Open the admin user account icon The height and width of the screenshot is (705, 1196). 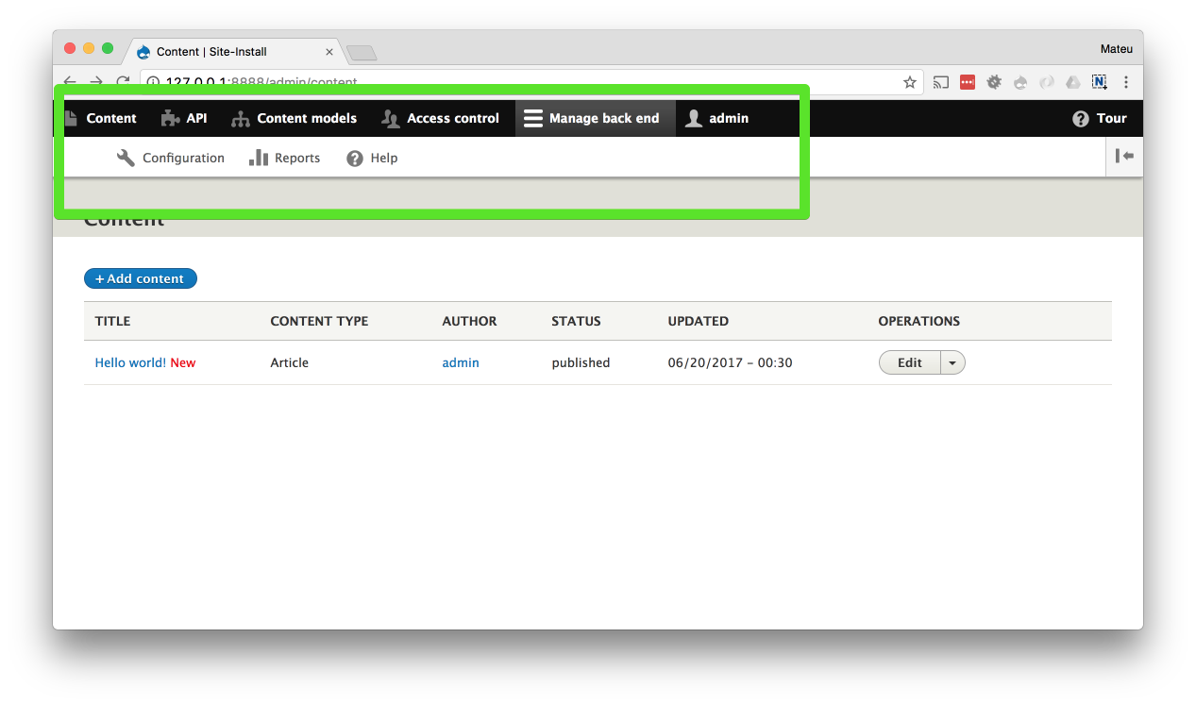[x=694, y=118]
